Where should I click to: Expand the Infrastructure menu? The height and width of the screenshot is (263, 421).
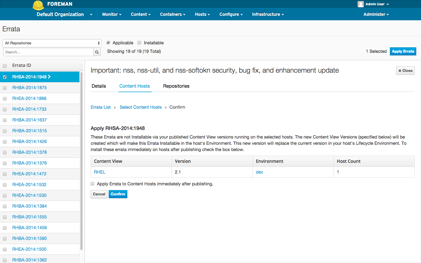(x=268, y=14)
